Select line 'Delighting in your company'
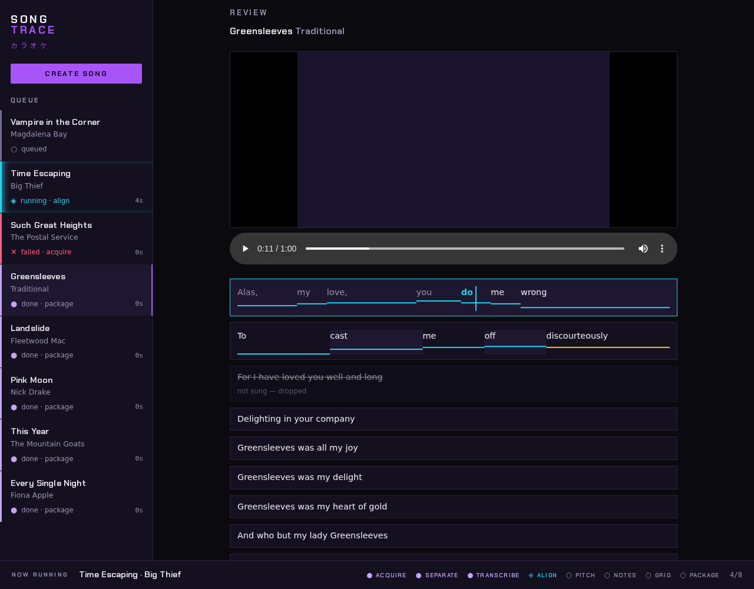 (x=454, y=419)
